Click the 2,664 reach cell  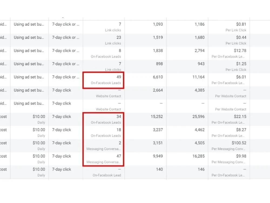[158, 90]
